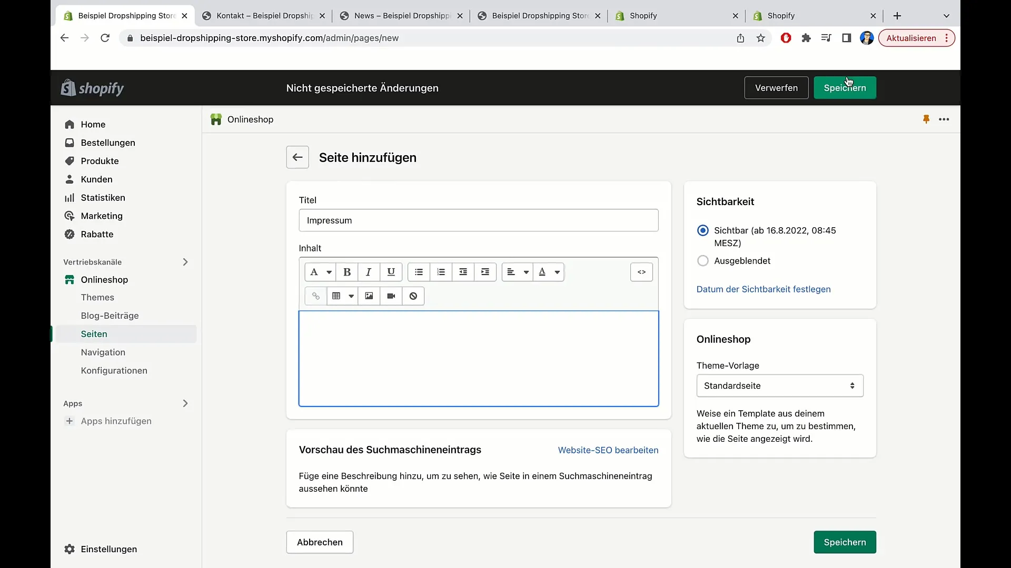The image size is (1011, 568).
Task: Click the Insert video icon
Action: (391, 296)
